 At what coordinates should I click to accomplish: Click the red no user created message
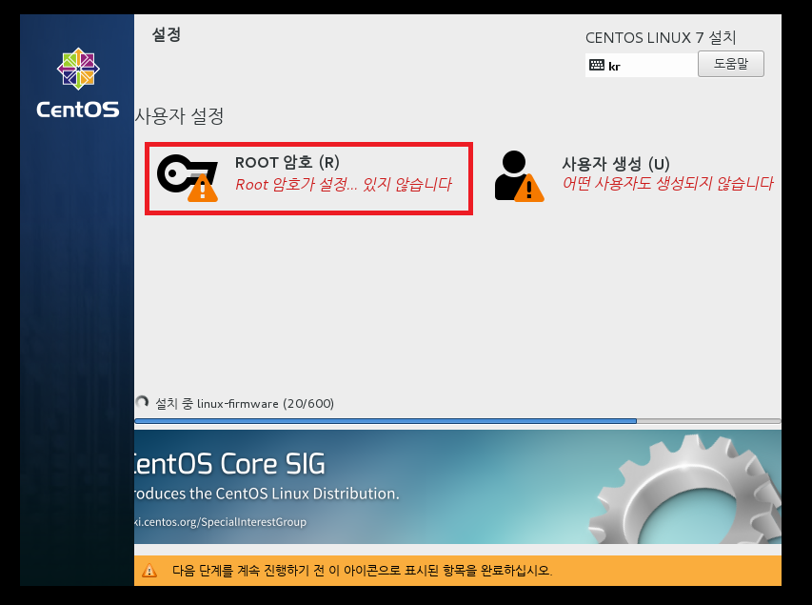[x=666, y=184]
